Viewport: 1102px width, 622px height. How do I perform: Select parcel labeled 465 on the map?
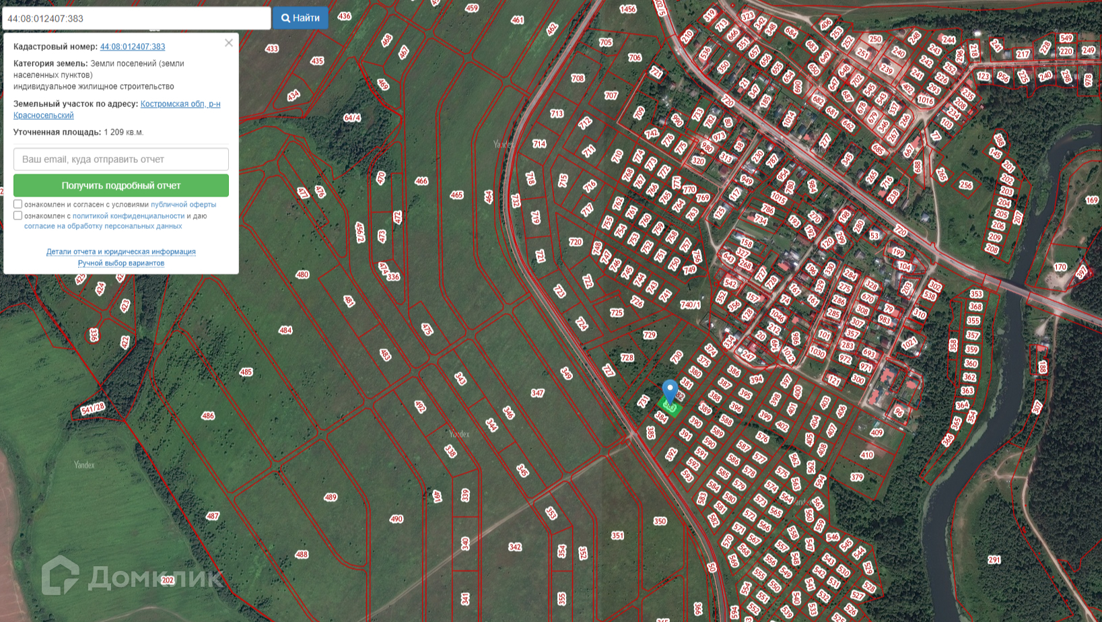(456, 195)
